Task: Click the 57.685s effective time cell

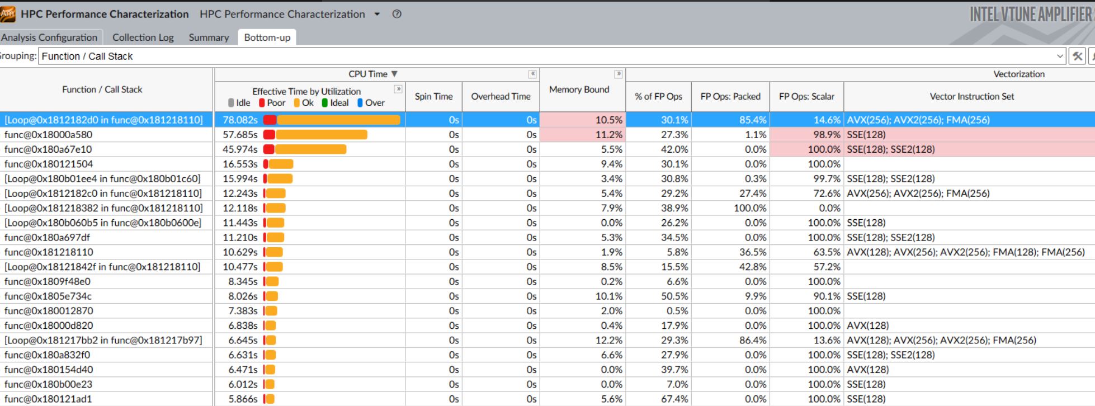Action: [310, 135]
